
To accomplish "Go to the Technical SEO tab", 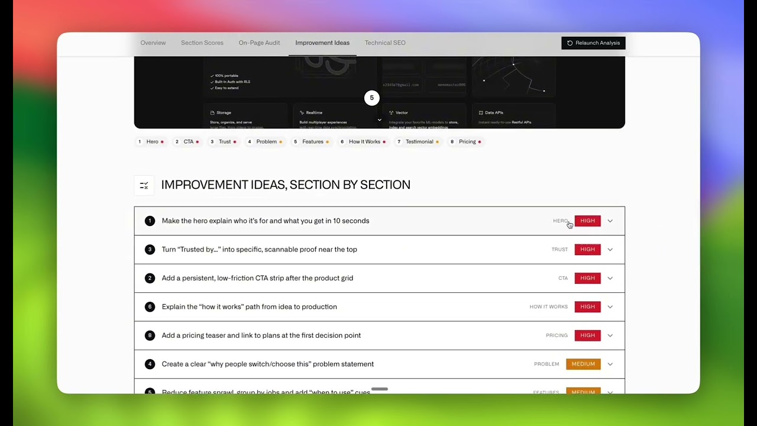I will pyautogui.click(x=385, y=43).
